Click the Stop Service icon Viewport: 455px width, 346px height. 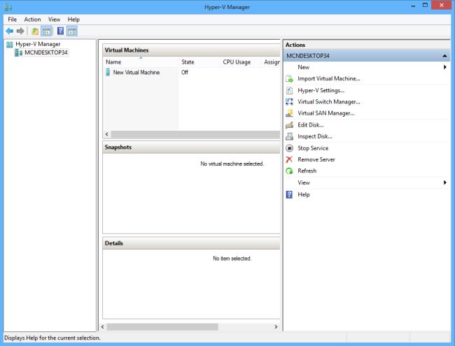289,148
